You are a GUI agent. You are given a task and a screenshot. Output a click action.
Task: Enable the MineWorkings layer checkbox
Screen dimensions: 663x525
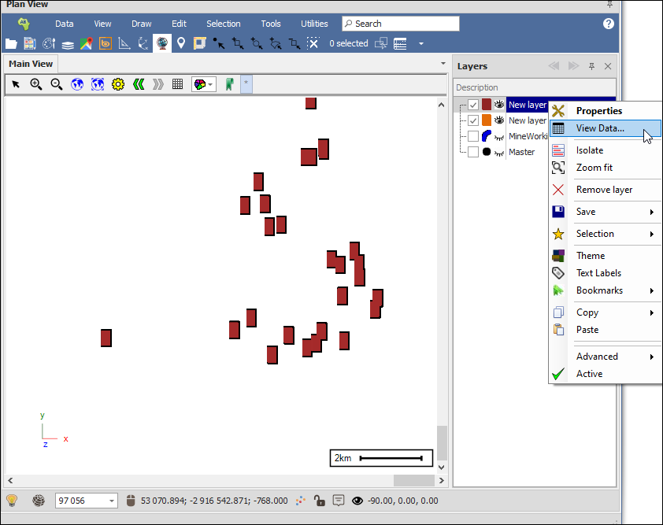point(473,136)
